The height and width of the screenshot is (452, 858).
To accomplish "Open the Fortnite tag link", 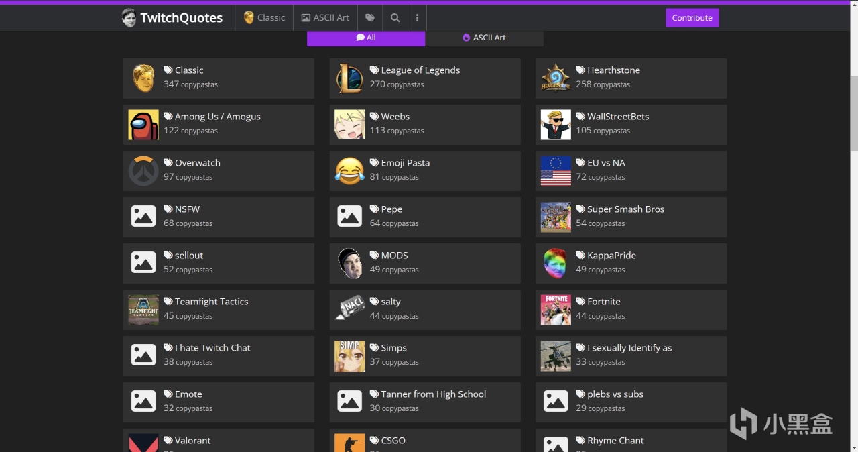I will click(598, 302).
